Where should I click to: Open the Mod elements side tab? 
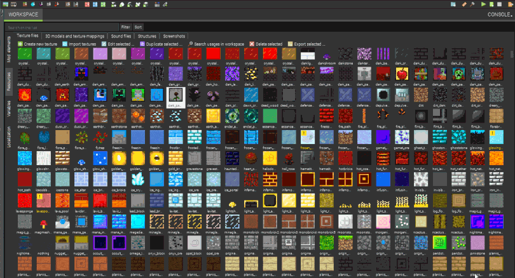coord(9,50)
